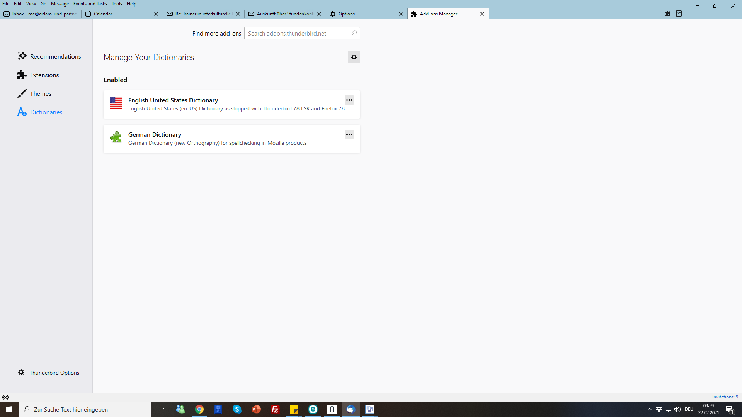Click the Windows taskbar search box

point(85,409)
